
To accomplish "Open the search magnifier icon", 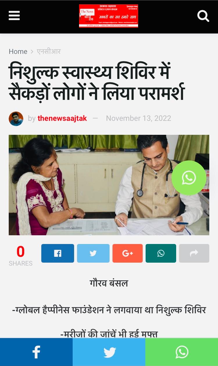I will [x=203, y=16].
